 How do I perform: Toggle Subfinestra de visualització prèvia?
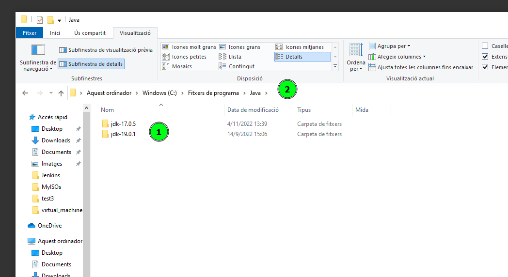[x=106, y=50]
